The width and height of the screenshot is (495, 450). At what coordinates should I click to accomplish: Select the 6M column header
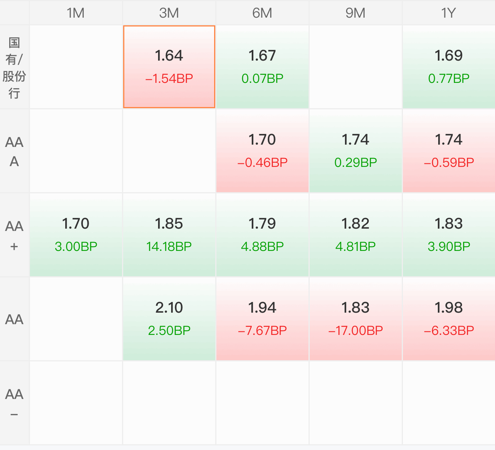pos(262,13)
